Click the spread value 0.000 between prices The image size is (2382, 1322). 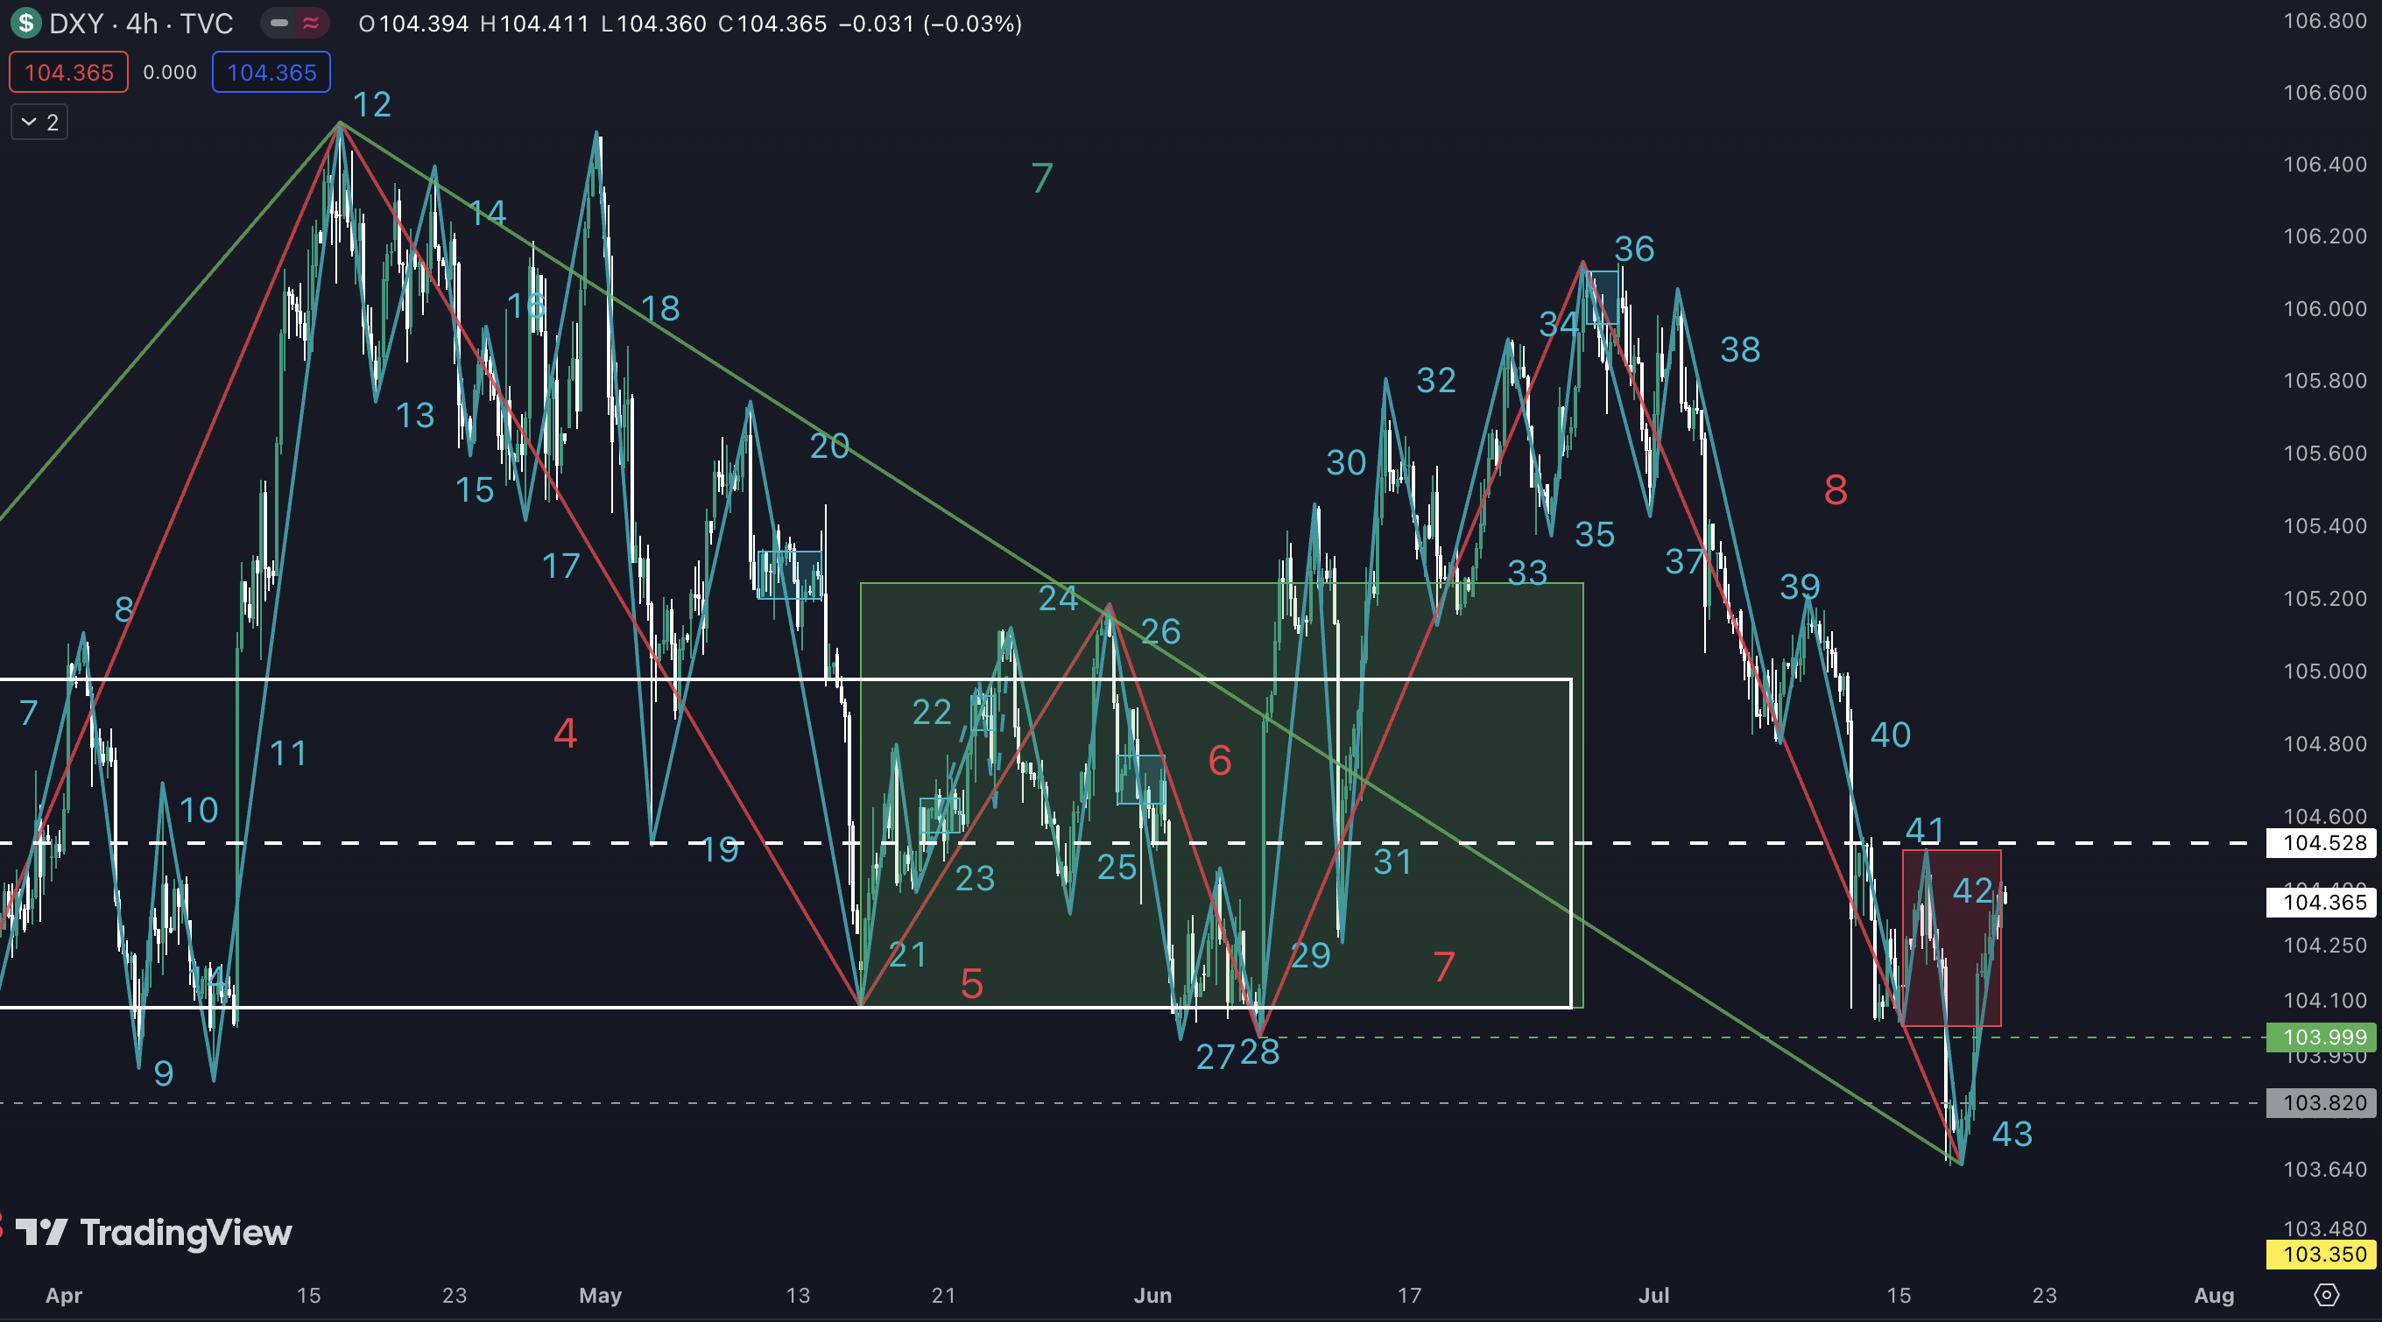coord(169,72)
